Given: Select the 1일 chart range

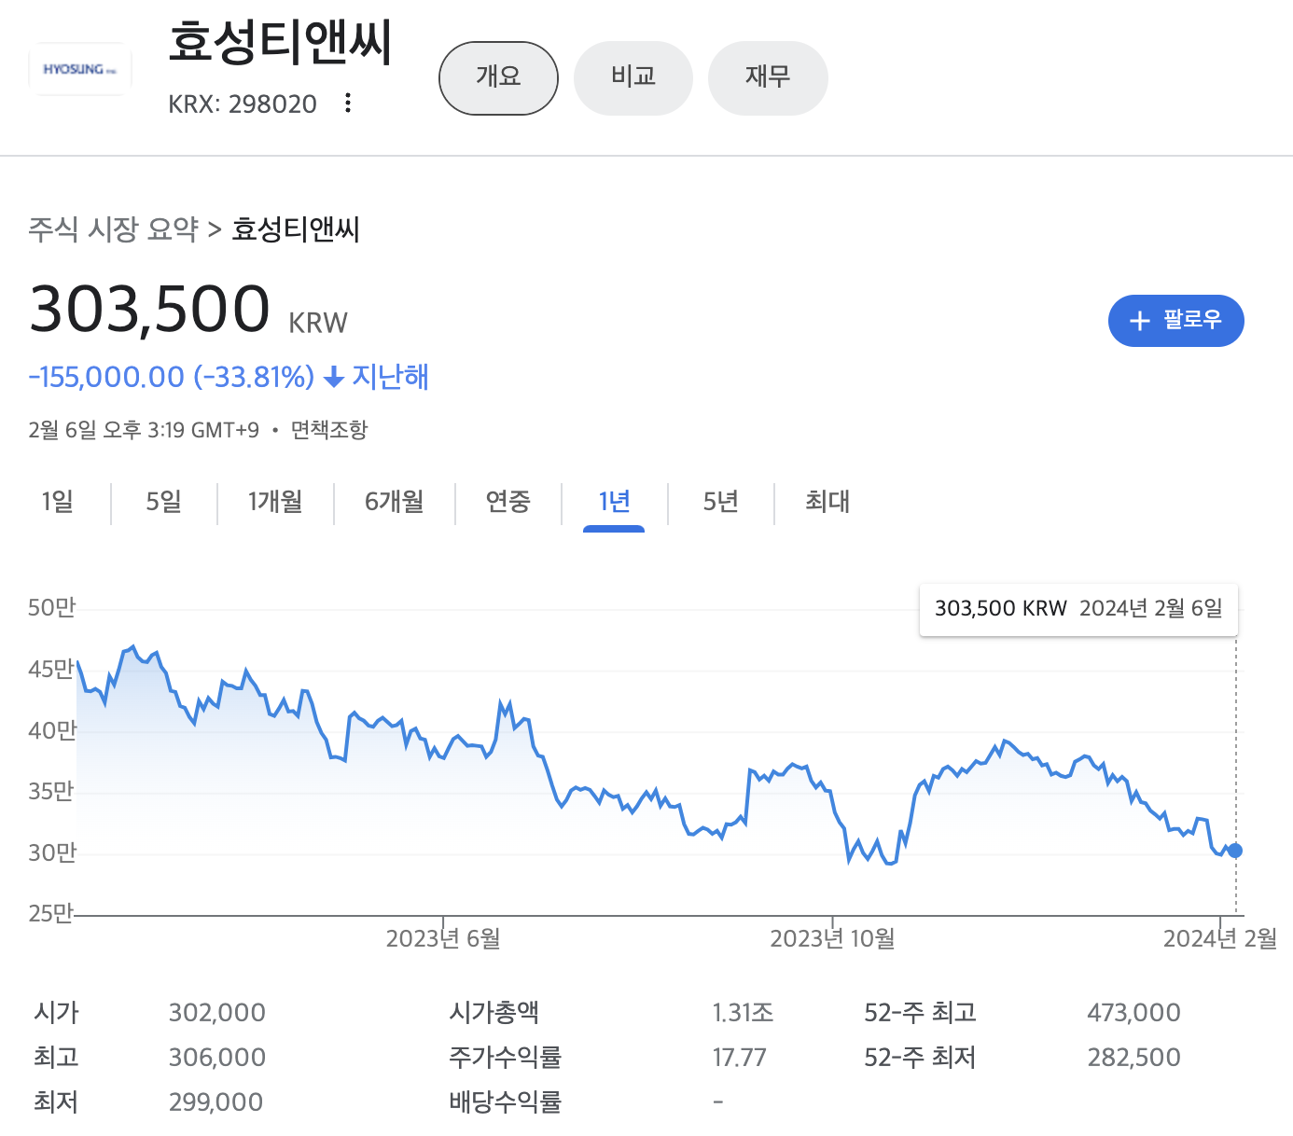Looking at the screenshot, I should (57, 502).
